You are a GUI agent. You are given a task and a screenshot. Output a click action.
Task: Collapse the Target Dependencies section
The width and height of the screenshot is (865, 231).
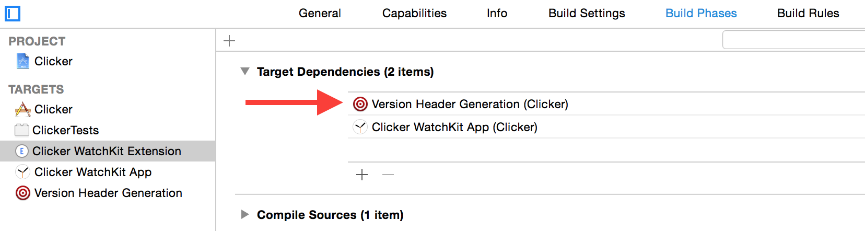point(244,72)
